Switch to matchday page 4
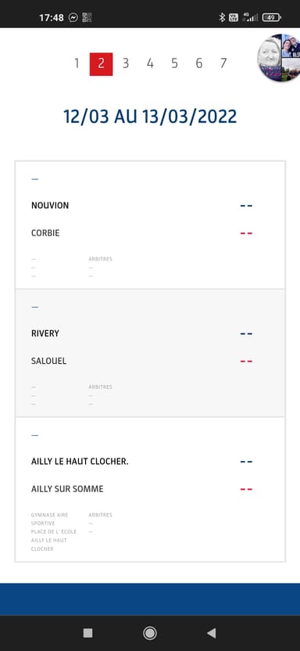300x651 pixels. pos(150,63)
